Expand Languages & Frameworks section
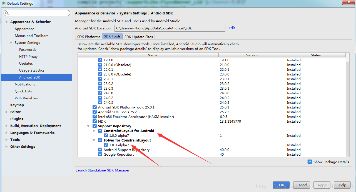 (7, 133)
